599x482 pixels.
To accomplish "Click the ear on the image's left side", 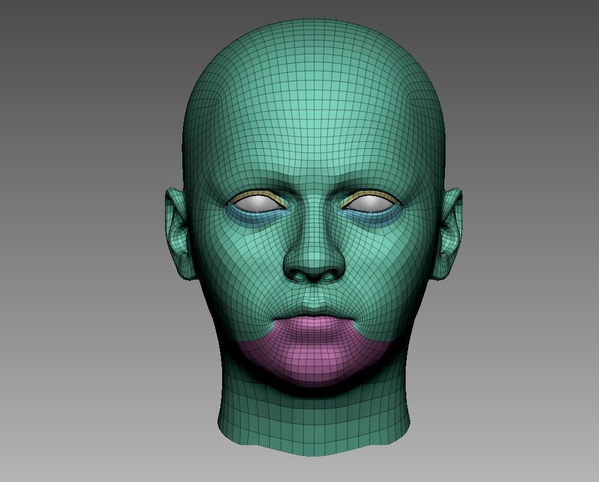I will (x=178, y=234).
